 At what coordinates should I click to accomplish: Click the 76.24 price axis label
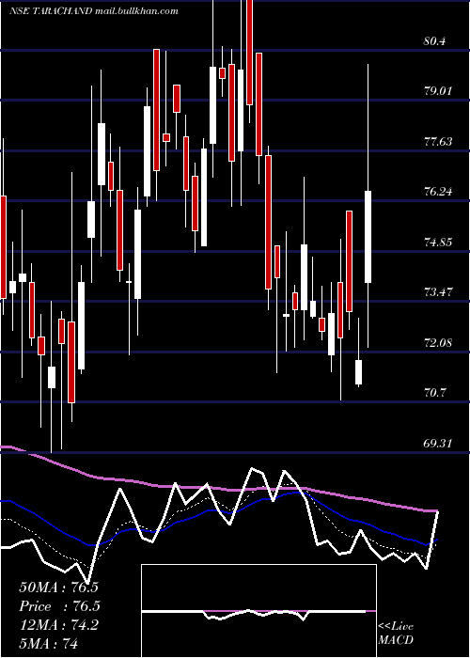(438, 192)
